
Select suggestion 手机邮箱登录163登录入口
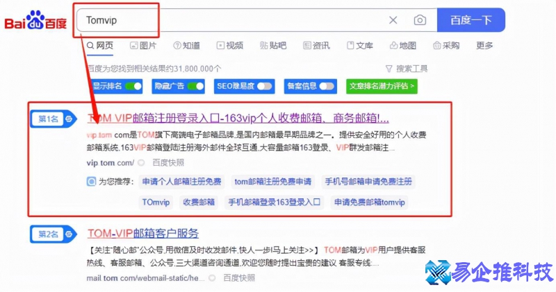coord(275,202)
